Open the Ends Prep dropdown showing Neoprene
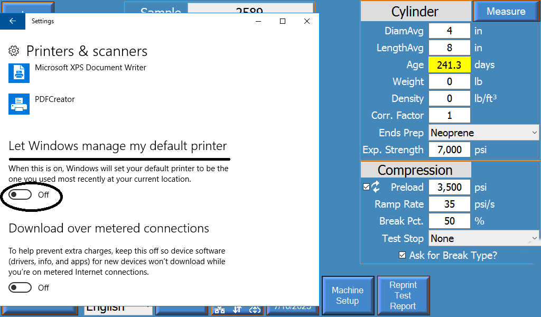Screen dimensions: 541x317 tap(483, 133)
